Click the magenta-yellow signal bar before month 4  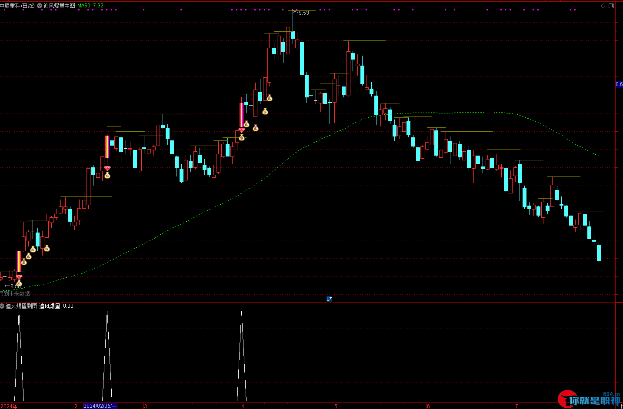[x=241, y=115]
